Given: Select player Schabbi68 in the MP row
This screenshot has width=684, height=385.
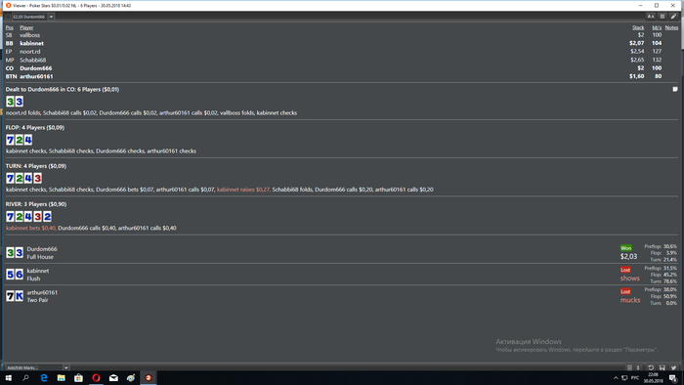Looking at the screenshot, I should tap(32, 60).
